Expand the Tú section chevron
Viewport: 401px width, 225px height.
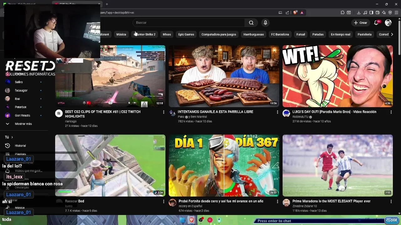pos(12,137)
